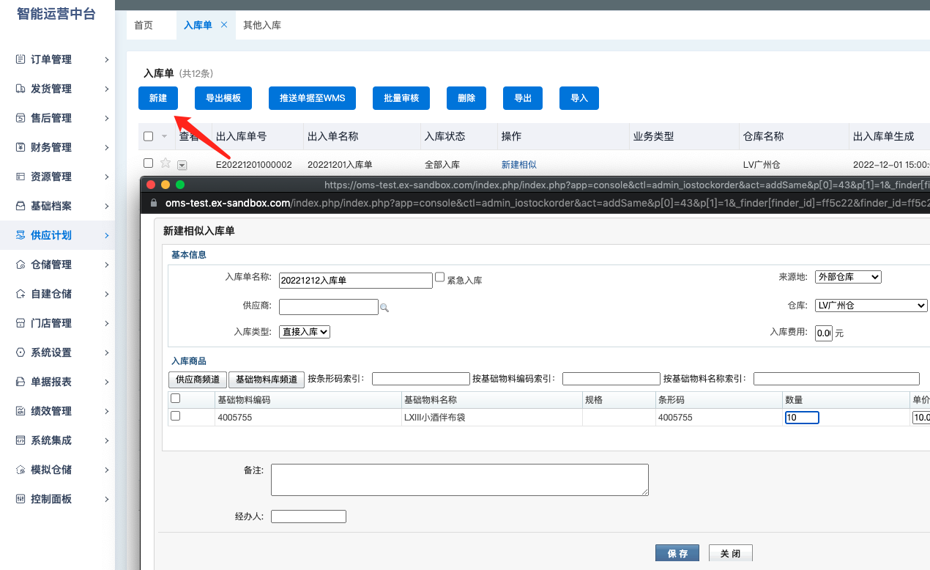
Task: Click the lock icon in popup address bar
Action: (x=152, y=203)
